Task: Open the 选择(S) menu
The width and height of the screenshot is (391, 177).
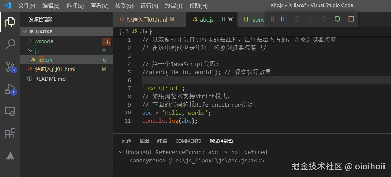Action: click(75, 5)
